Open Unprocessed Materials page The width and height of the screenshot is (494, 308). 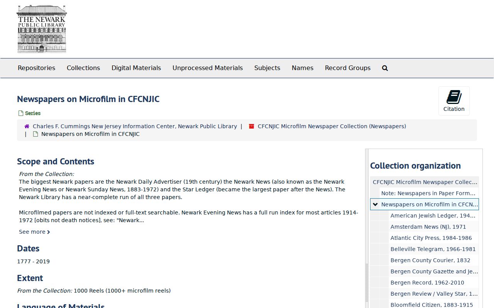(x=208, y=68)
